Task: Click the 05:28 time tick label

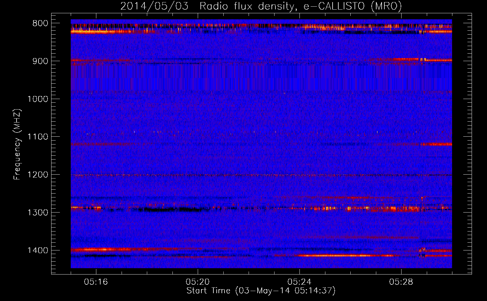Action: click(x=401, y=282)
